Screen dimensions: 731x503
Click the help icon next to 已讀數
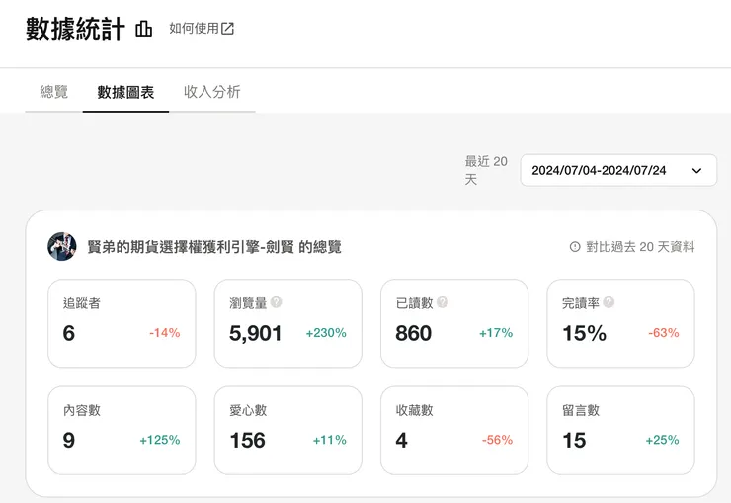coord(443,302)
